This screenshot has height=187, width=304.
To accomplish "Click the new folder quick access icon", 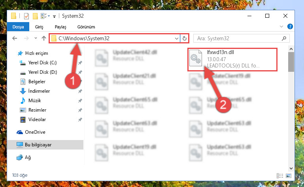I will pyautogui.click(x=35, y=16).
